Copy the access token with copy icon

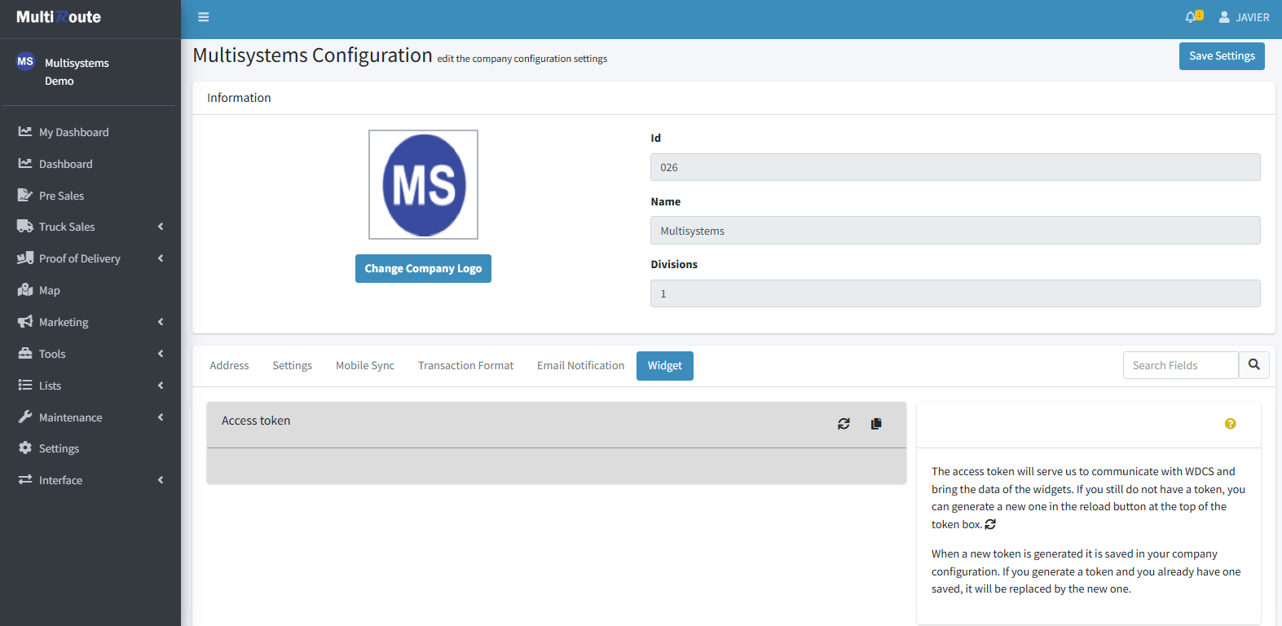(x=876, y=424)
